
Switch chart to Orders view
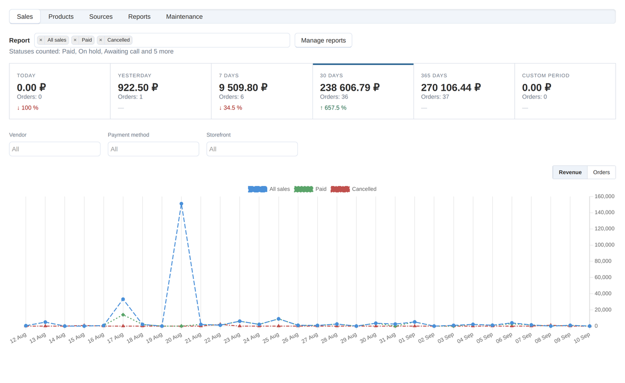(x=602, y=172)
